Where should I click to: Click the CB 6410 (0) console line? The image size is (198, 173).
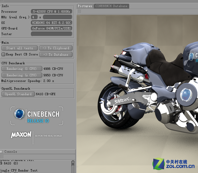click(9, 163)
